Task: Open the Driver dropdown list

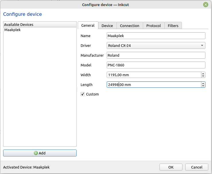Action: [x=156, y=45]
